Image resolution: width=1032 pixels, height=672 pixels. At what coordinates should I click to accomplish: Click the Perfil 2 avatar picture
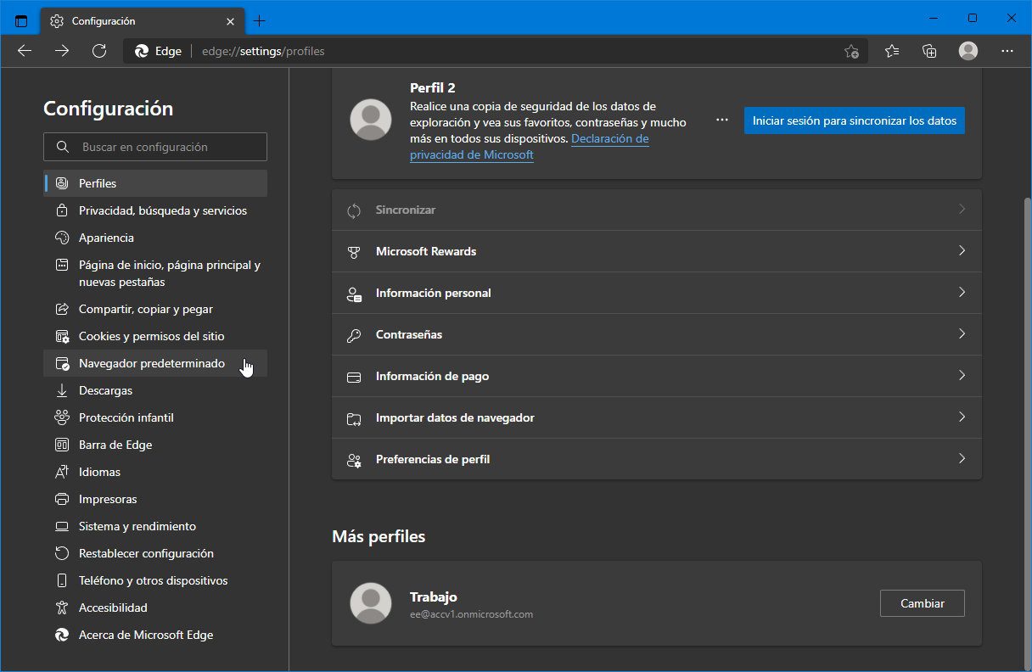pyautogui.click(x=371, y=120)
